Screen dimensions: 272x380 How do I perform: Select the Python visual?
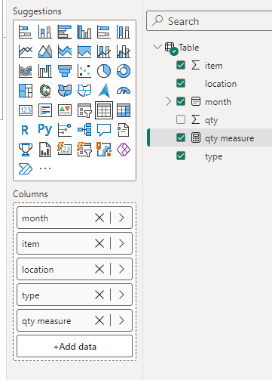(x=45, y=130)
